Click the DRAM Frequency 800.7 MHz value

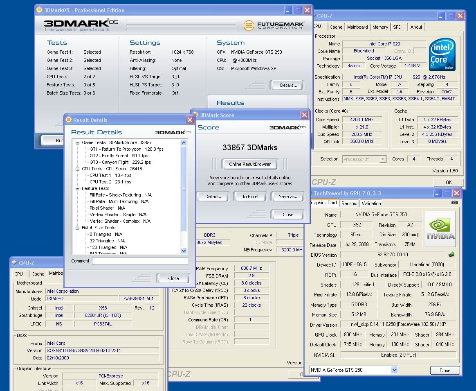[x=251, y=268]
